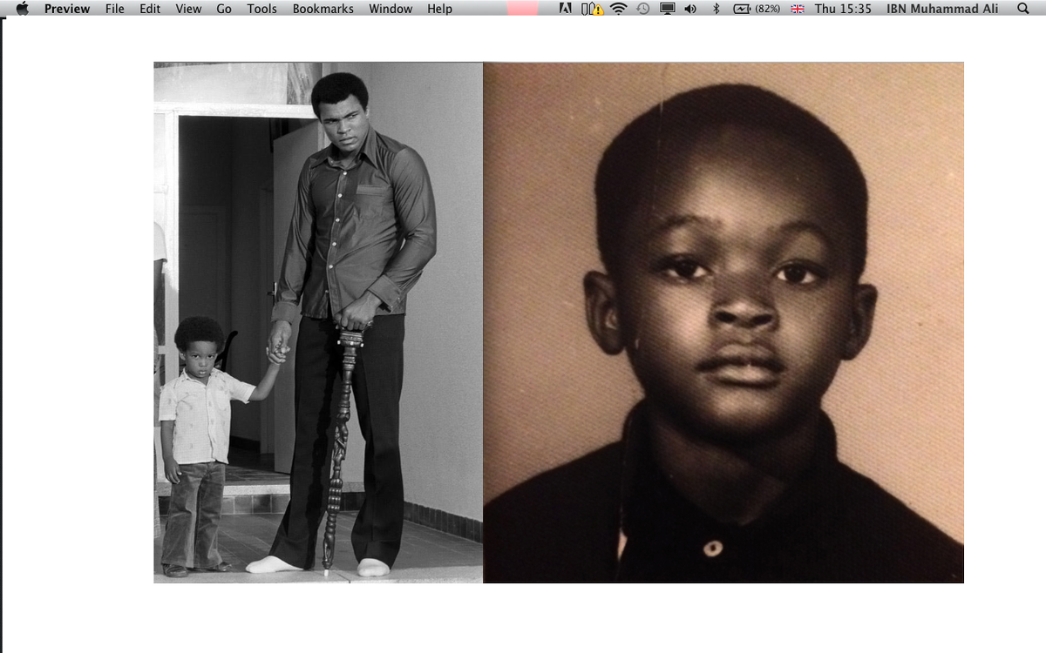1046x653 pixels.
Task: Open the Apple menu
Action: point(23,9)
